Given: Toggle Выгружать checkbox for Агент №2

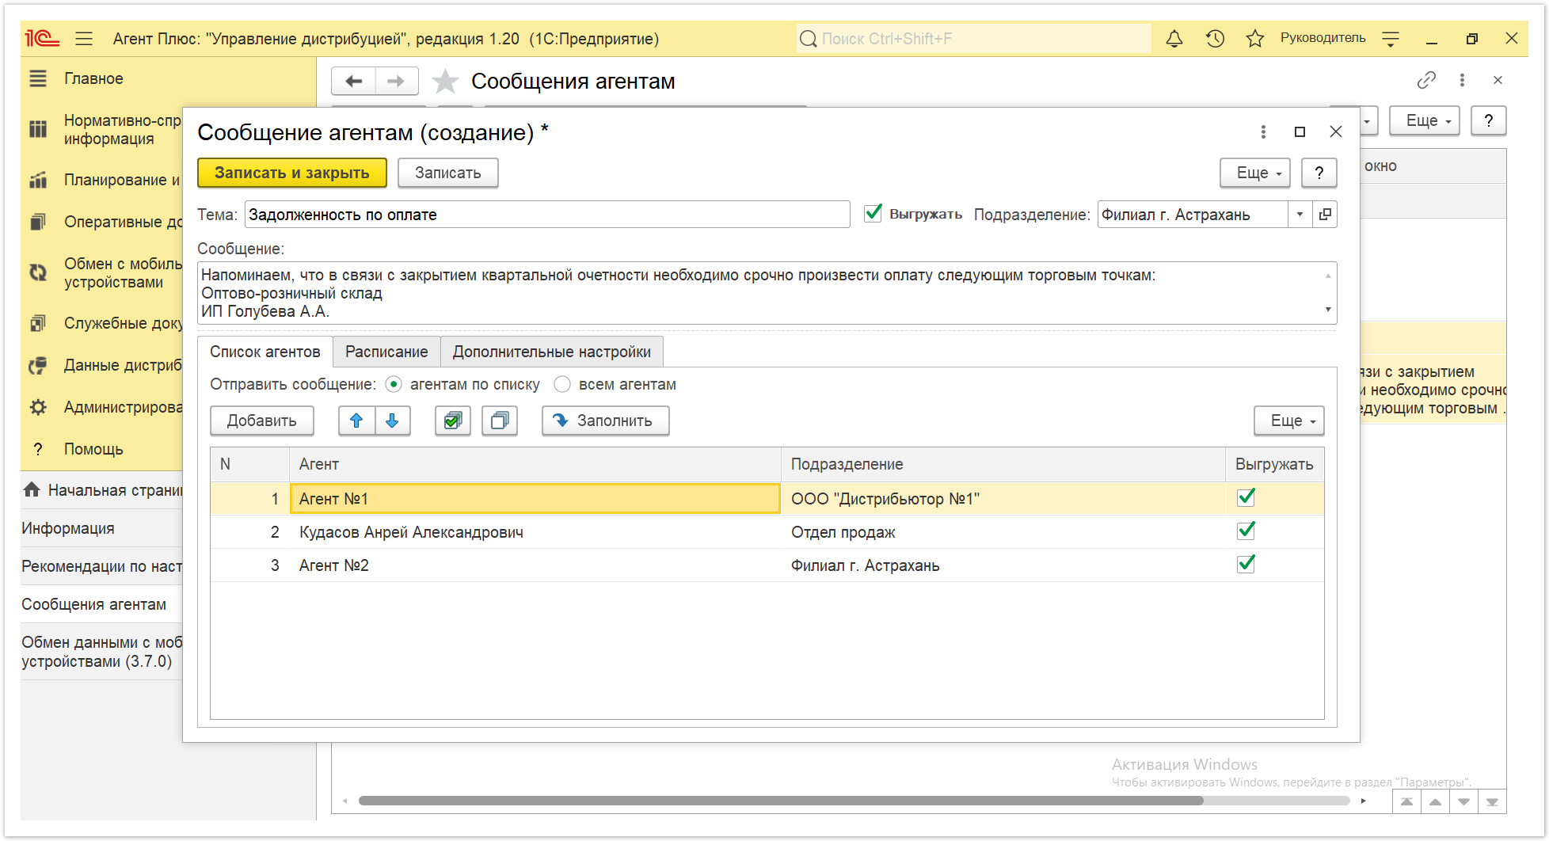Looking at the screenshot, I should pyautogui.click(x=1246, y=564).
